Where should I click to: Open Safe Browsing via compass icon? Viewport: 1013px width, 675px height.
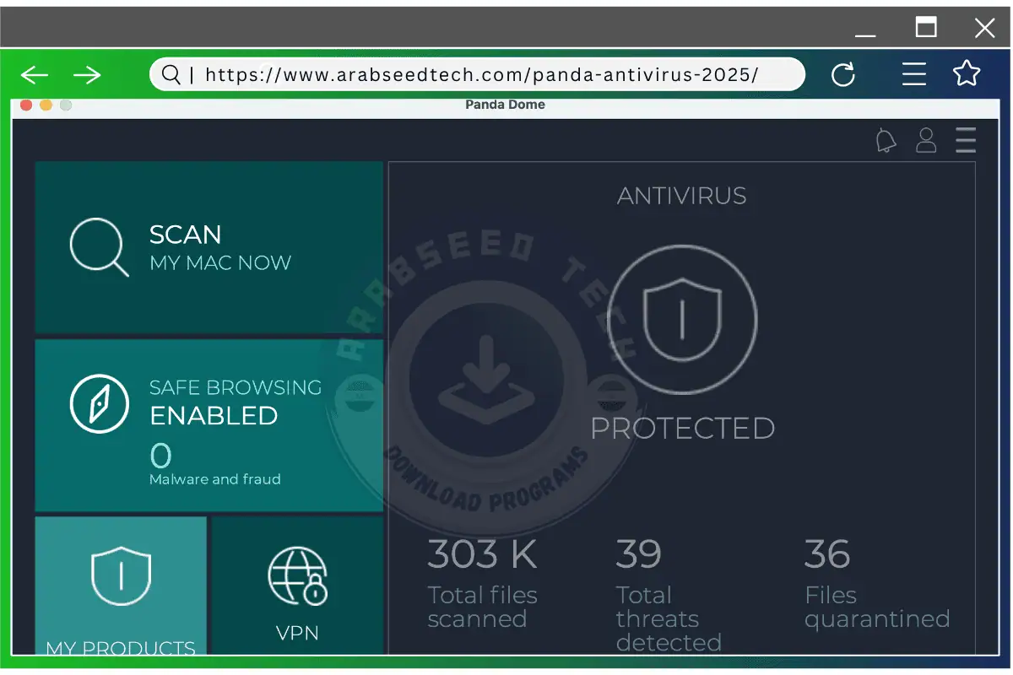tap(99, 402)
